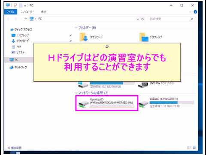The image size is (206, 155).
Task: Collapse the フォルダー (6) group
Action: tap(76, 28)
